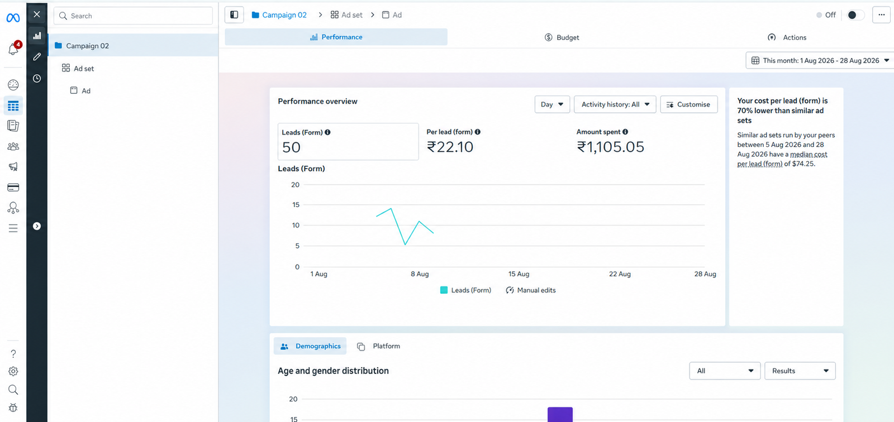
Task: Click the info icon beside Per lead (form)
Action: 478,132
